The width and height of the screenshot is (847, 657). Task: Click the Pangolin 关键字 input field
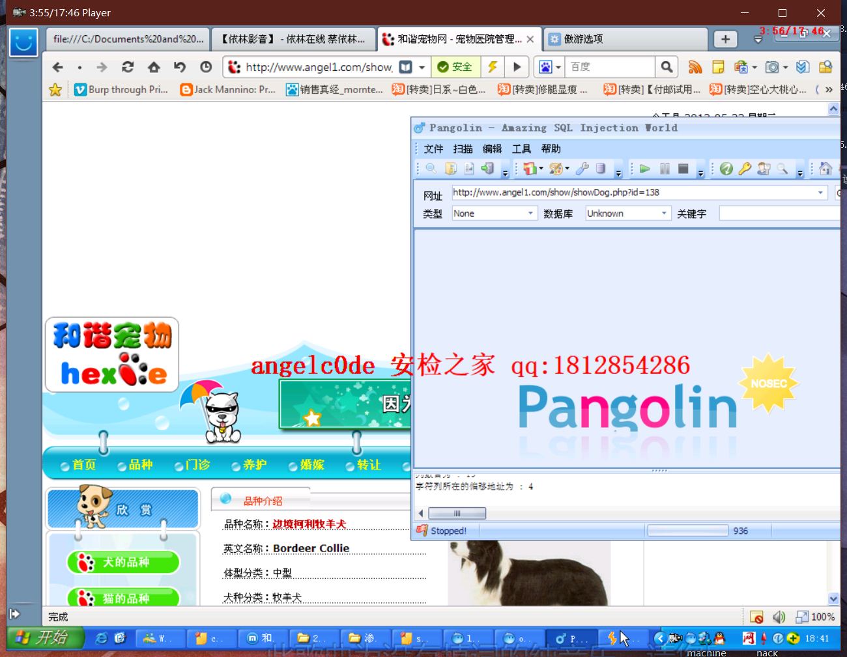pos(779,213)
